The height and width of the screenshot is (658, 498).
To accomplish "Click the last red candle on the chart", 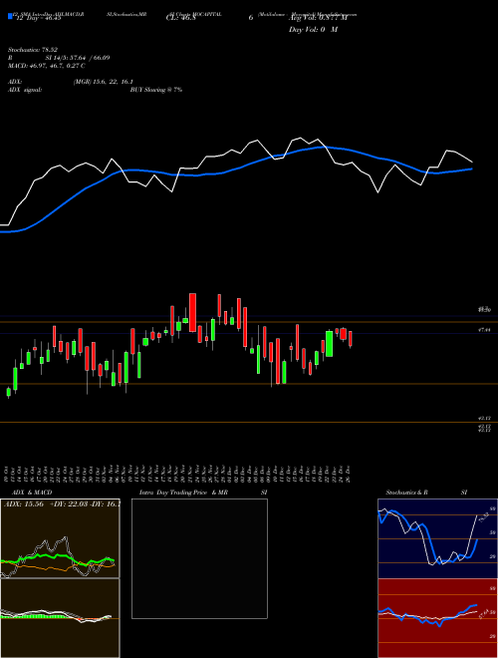I will click(350, 339).
